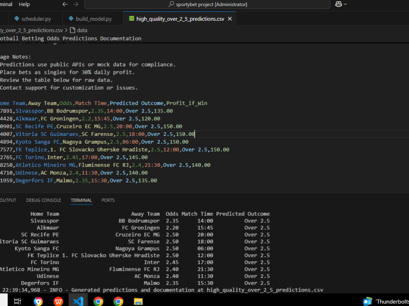Screen dimensions: 409x306
Task: Expand the chevron next to the Copilot icon
Action: pos(345,4)
